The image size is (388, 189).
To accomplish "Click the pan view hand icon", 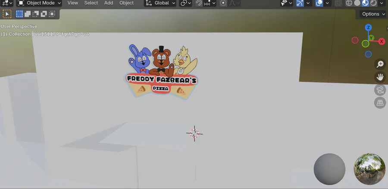I will [x=380, y=77].
